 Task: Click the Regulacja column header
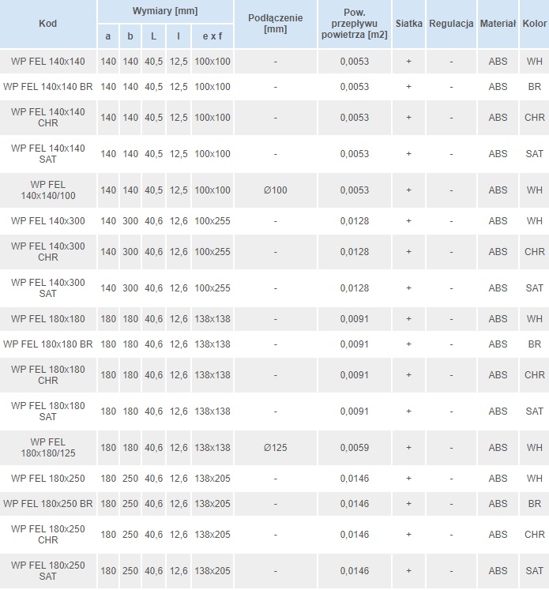coord(450,24)
